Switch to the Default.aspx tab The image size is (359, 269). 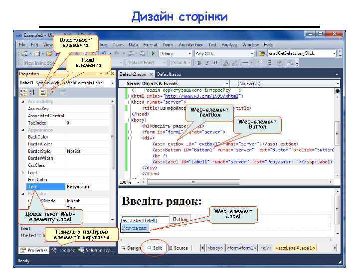169,74
